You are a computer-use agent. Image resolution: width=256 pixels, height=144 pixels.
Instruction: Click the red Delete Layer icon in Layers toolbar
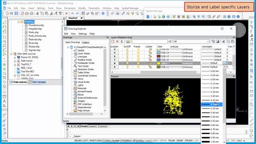(117, 42)
